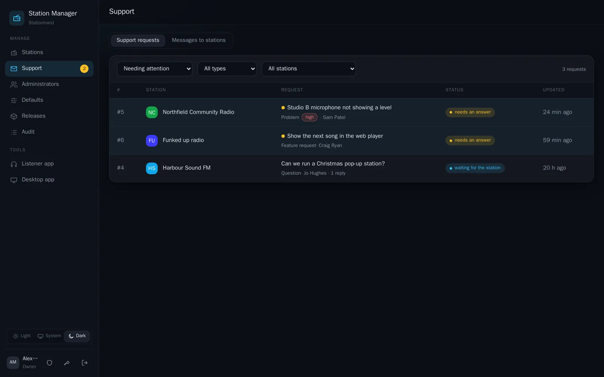Open request Show the next song in the web player

tap(335, 136)
